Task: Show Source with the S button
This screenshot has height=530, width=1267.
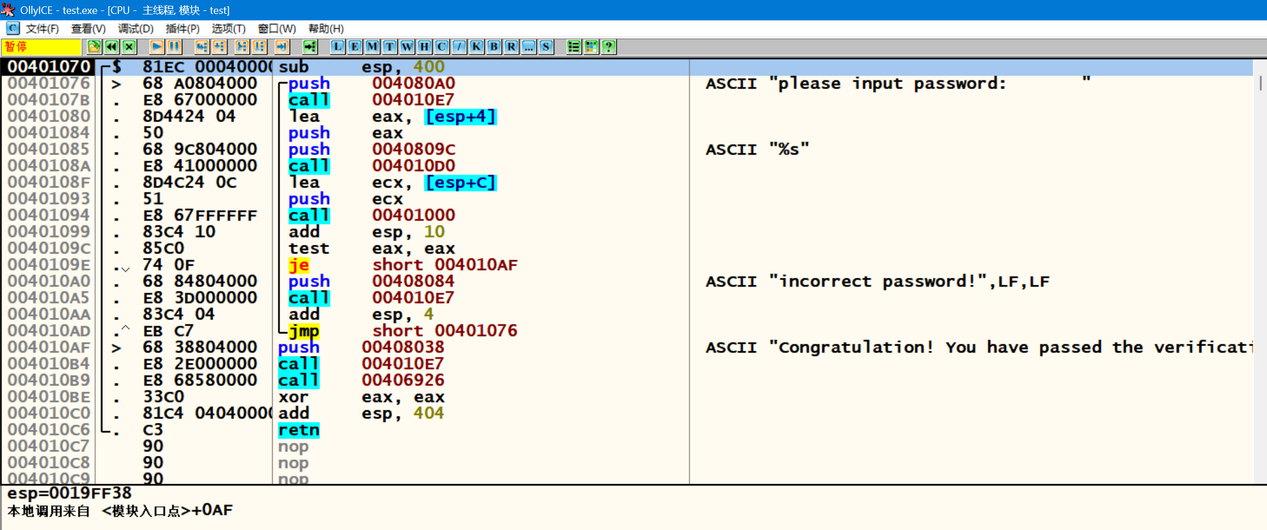Action: point(546,47)
